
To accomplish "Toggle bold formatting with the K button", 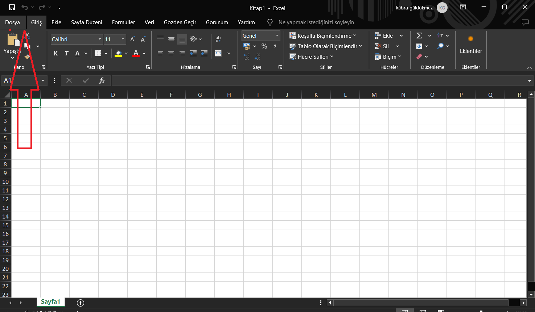I will [55, 53].
